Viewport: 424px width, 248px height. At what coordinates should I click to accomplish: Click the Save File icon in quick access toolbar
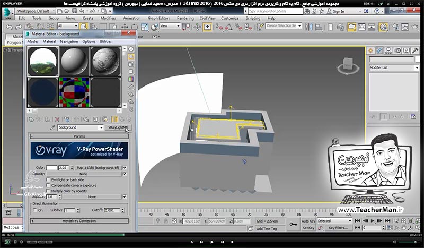[74, 11]
